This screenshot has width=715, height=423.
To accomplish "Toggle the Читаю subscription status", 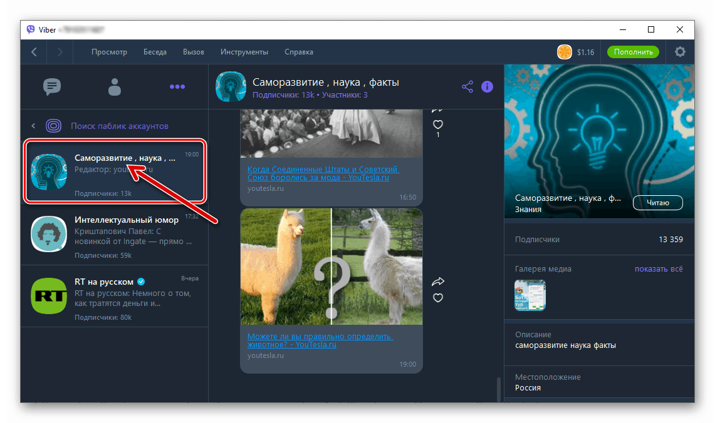I will click(x=657, y=202).
